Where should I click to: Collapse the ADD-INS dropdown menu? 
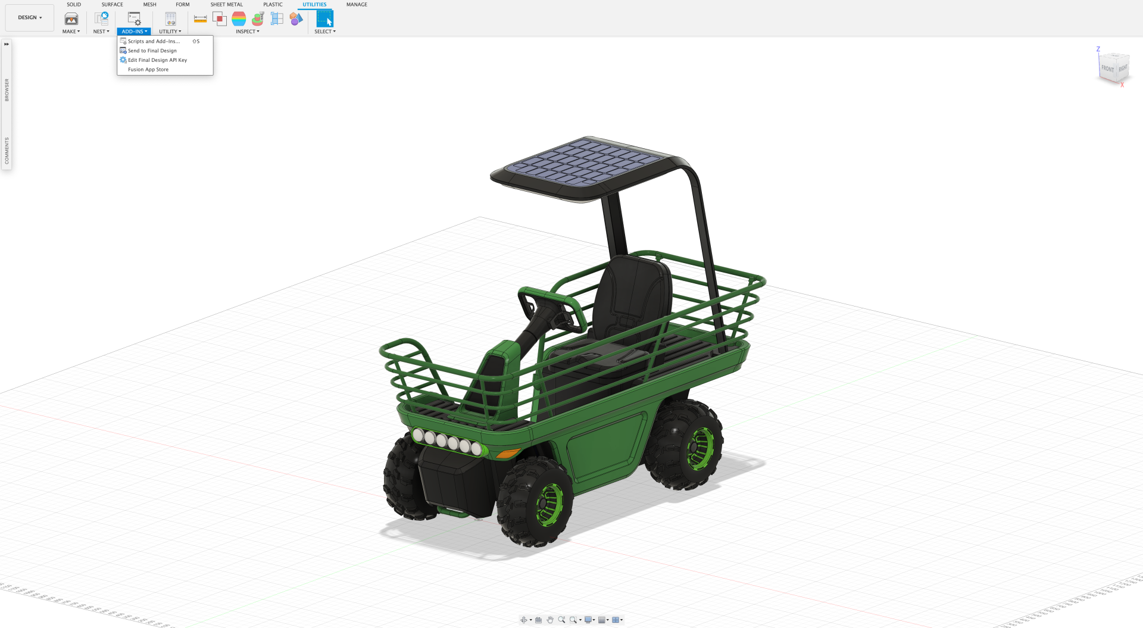pyautogui.click(x=134, y=32)
